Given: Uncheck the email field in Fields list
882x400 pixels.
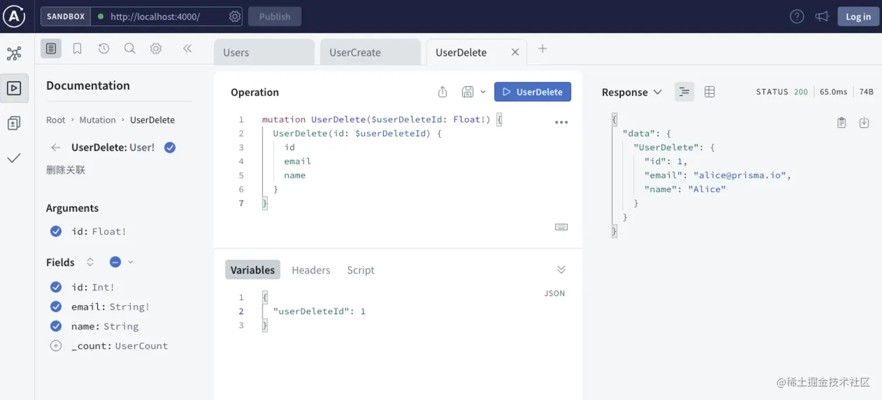Looking at the screenshot, I should (x=55, y=306).
